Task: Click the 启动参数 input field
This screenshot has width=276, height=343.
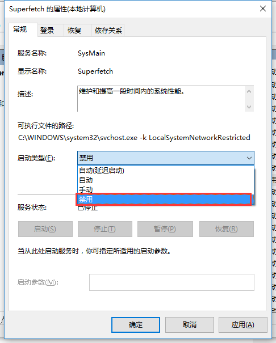Action: click(x=172, y=282)
